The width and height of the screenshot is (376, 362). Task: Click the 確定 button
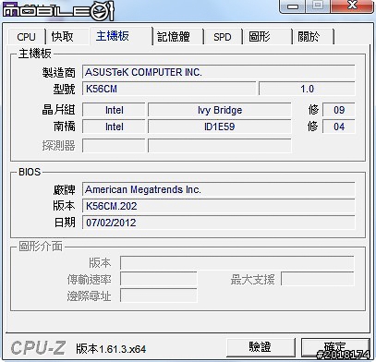335,347
